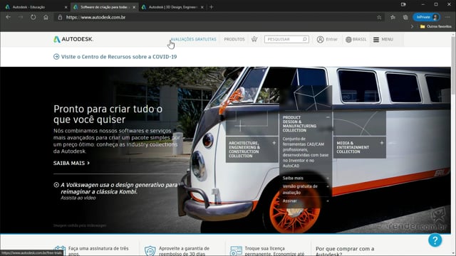Viewport: 456px width, 256px height.
Task: Open the InPrivate profile button
Action: point(426,17)
